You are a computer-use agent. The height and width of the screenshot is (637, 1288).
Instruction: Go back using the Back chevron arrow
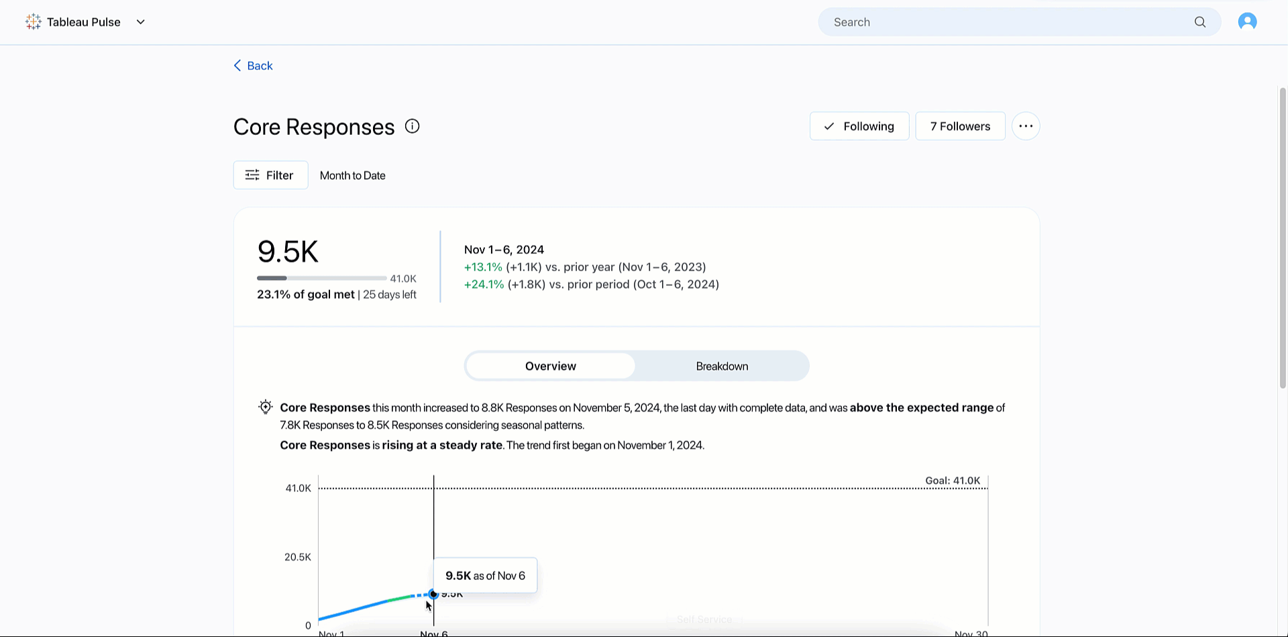click(237, 66)
